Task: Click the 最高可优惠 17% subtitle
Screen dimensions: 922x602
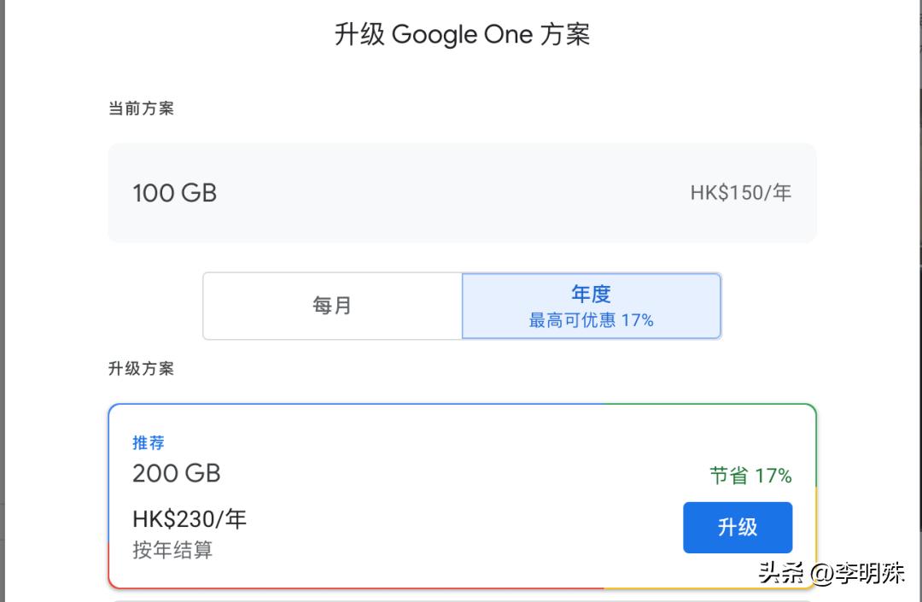Action: coord(591,320)
